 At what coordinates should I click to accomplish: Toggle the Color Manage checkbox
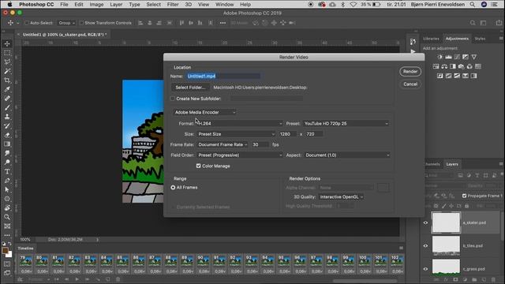(x=198, y=166)
